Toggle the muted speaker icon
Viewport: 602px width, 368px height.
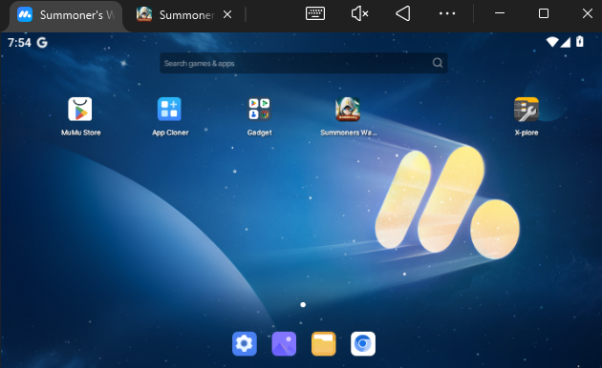tap(359, 13)
